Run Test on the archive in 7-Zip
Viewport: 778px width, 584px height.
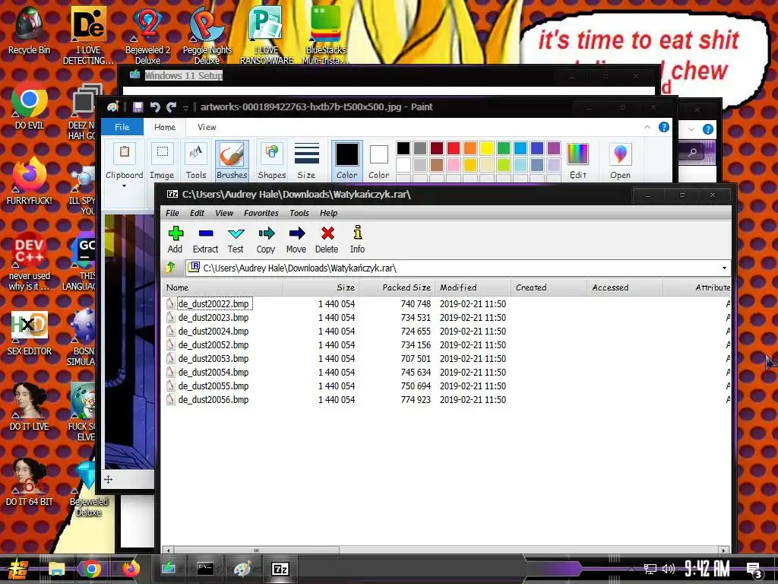(236, 240)
